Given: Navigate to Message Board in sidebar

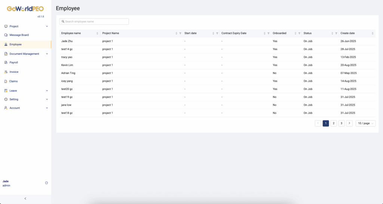Looking at the screenshot, I should tap(19, 35).
